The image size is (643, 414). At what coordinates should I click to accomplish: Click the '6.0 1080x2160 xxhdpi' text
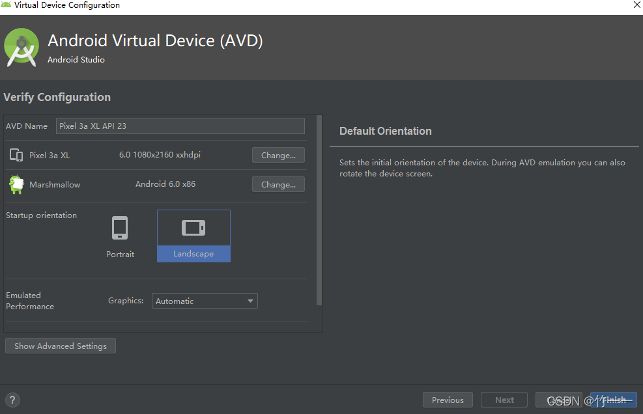[160, 155]
